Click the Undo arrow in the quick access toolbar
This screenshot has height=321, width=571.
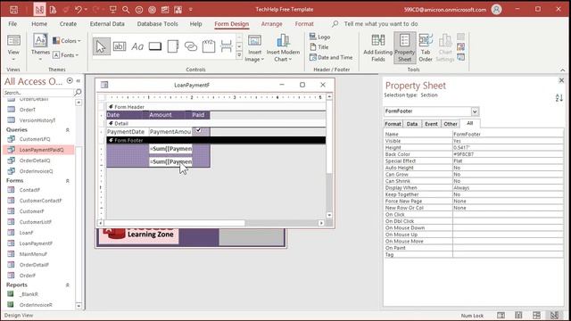click(79, 10)
